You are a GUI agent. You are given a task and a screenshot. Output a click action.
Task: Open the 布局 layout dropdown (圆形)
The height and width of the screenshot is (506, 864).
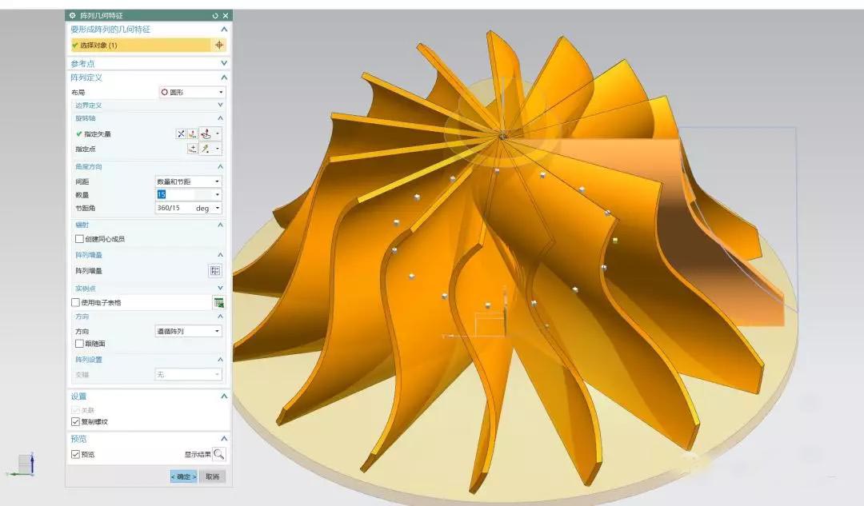[x=192, y=92]
